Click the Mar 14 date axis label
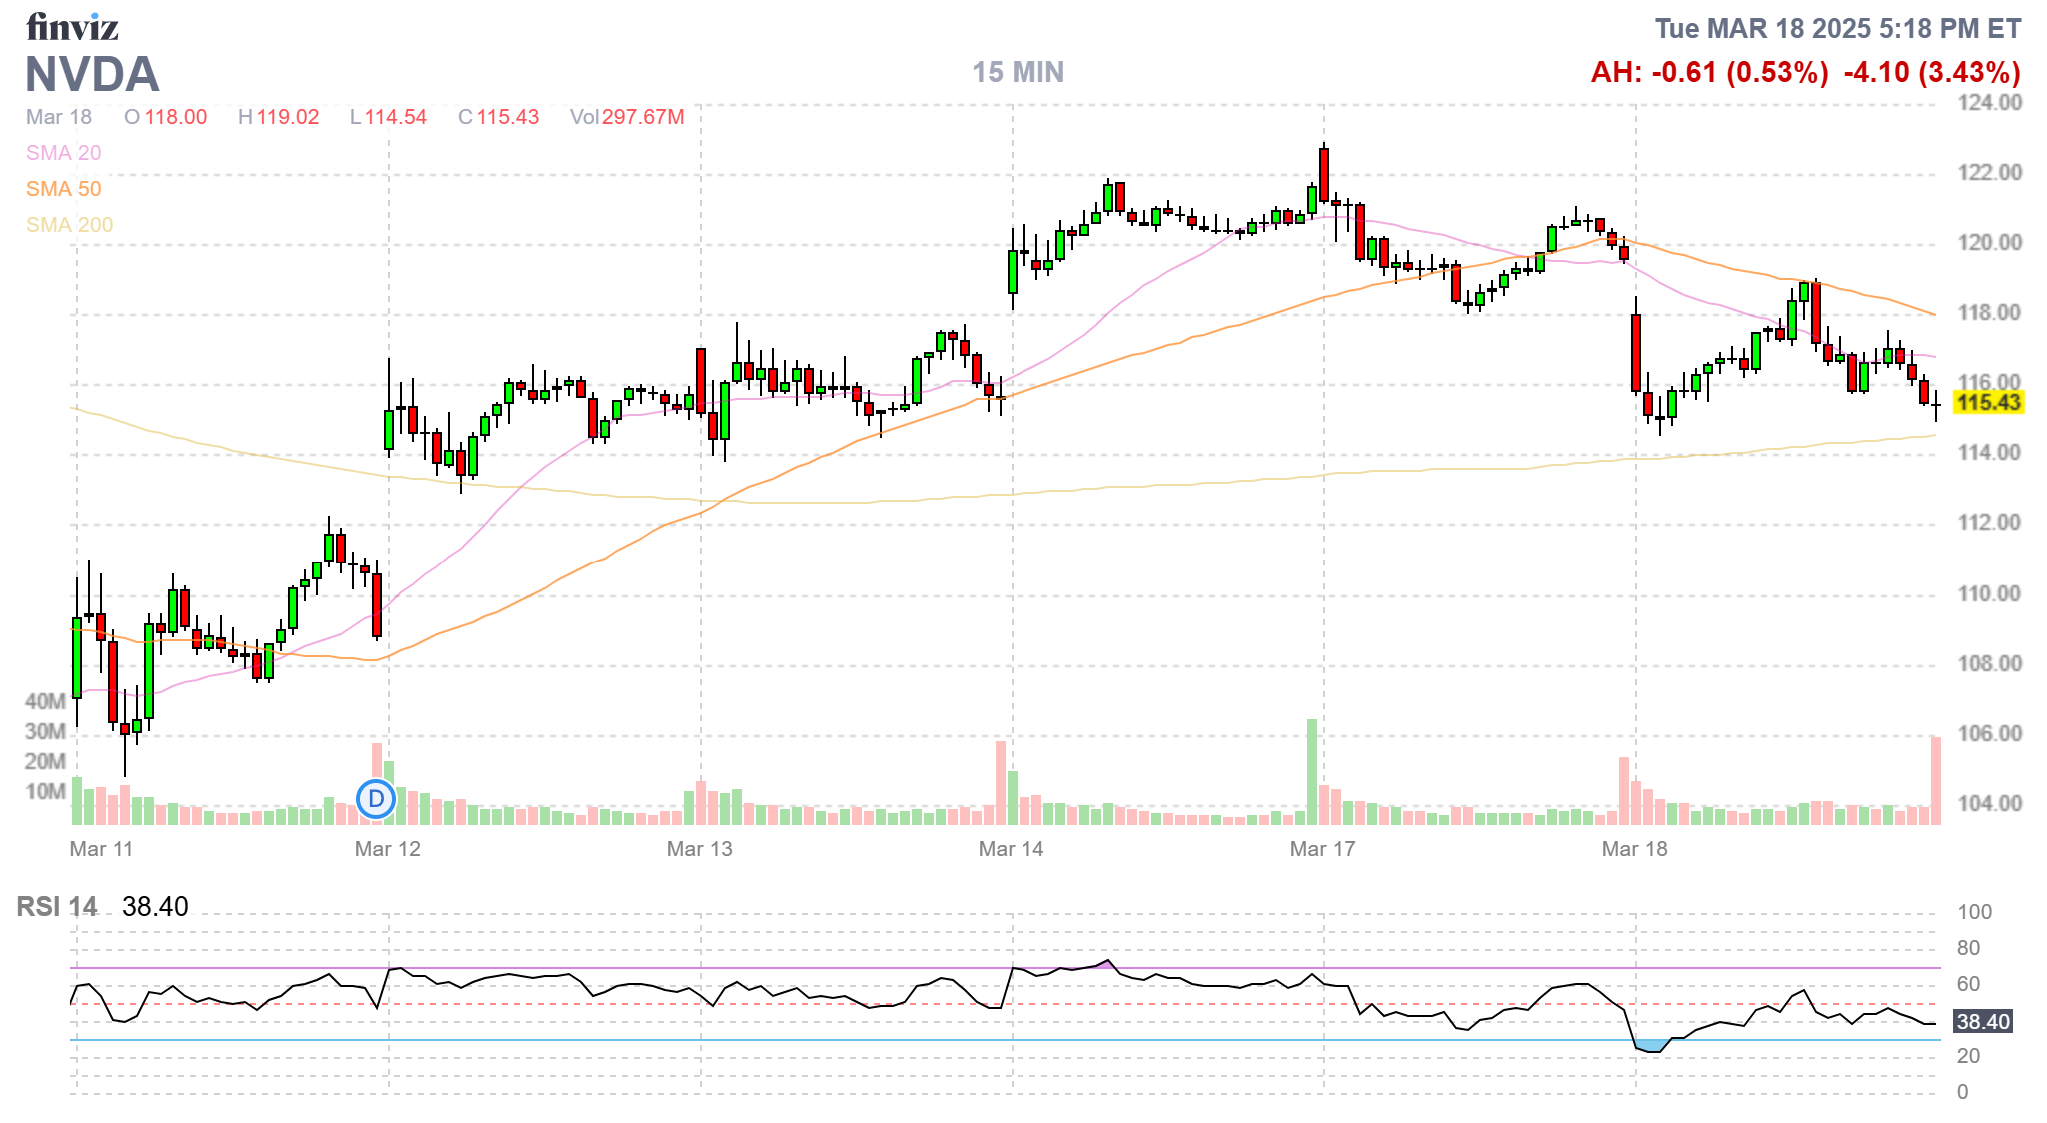2047x1123 pixels. point(1011,849)
